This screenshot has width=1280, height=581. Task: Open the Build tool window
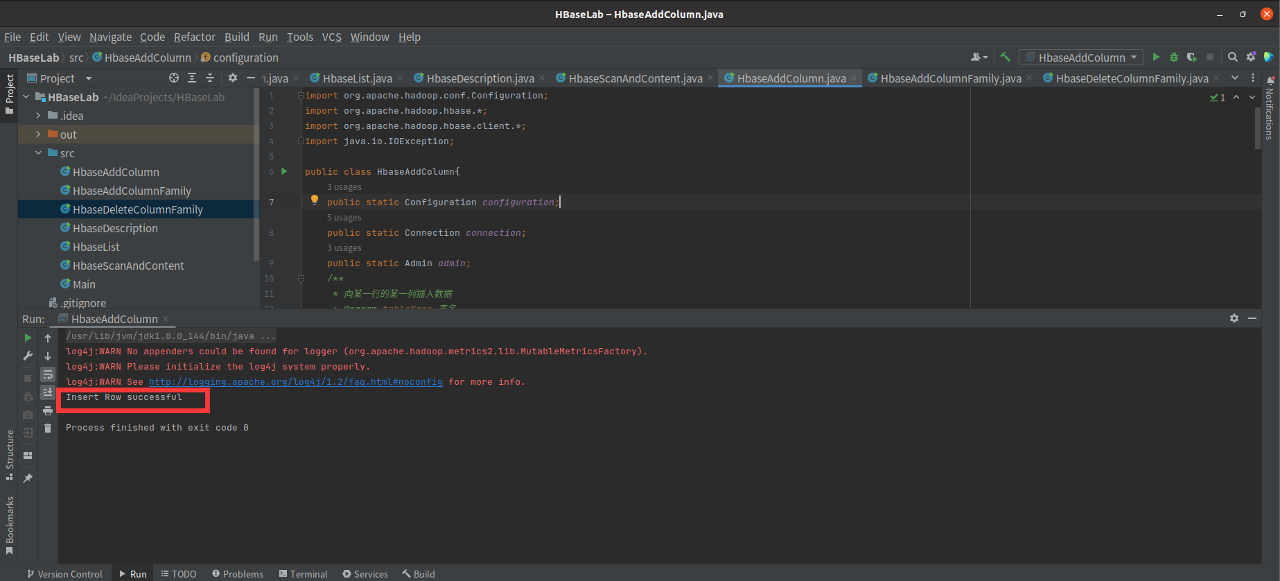click(x=419, y=573)
